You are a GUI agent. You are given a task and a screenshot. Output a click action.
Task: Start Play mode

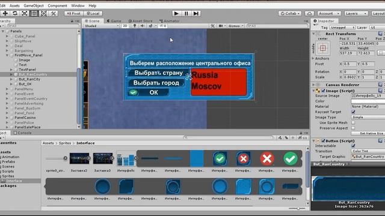(176, 13)
